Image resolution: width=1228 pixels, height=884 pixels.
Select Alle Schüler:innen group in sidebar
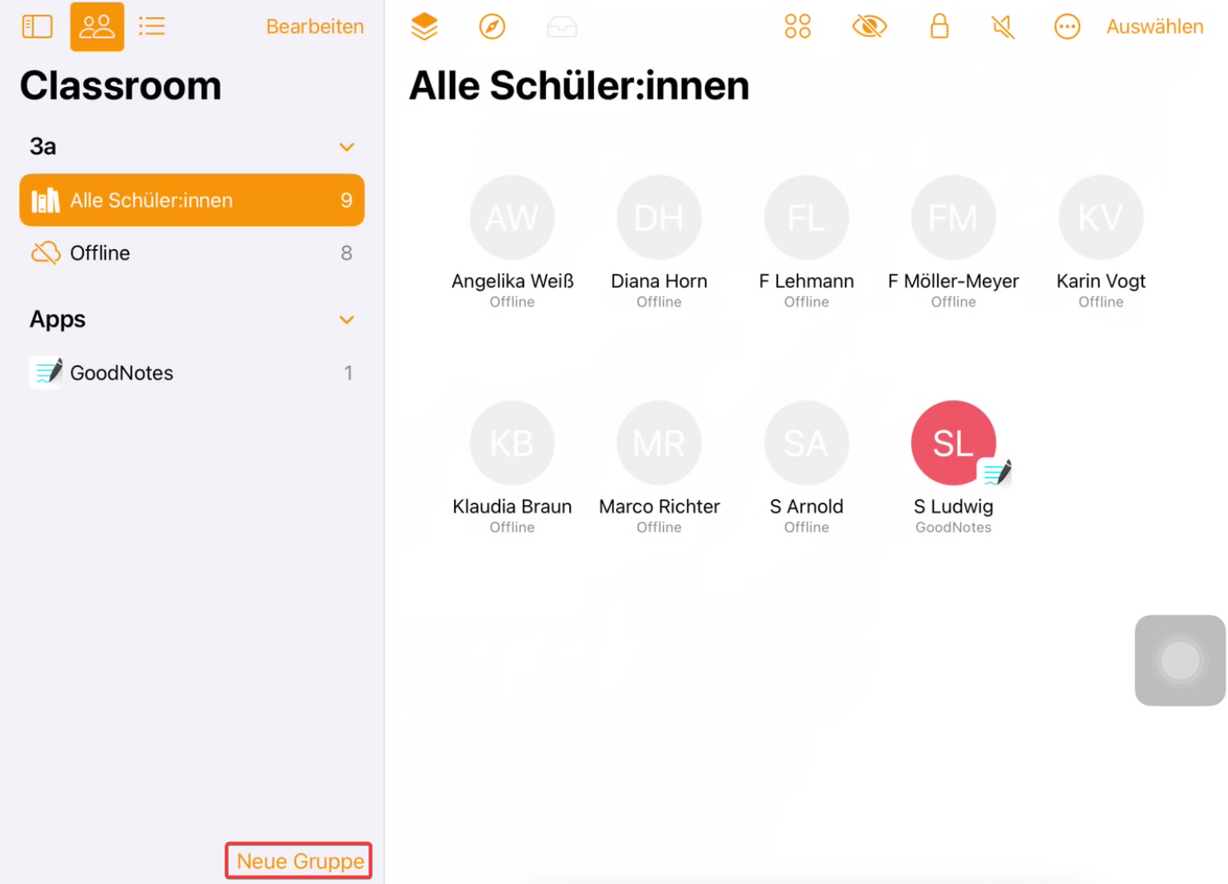(x=192, y=200)
